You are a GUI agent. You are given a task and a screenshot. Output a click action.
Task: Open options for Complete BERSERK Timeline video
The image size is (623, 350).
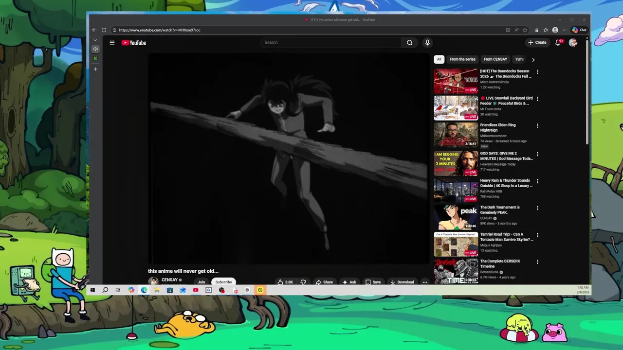pyautogui.click(x=537, y=262)
